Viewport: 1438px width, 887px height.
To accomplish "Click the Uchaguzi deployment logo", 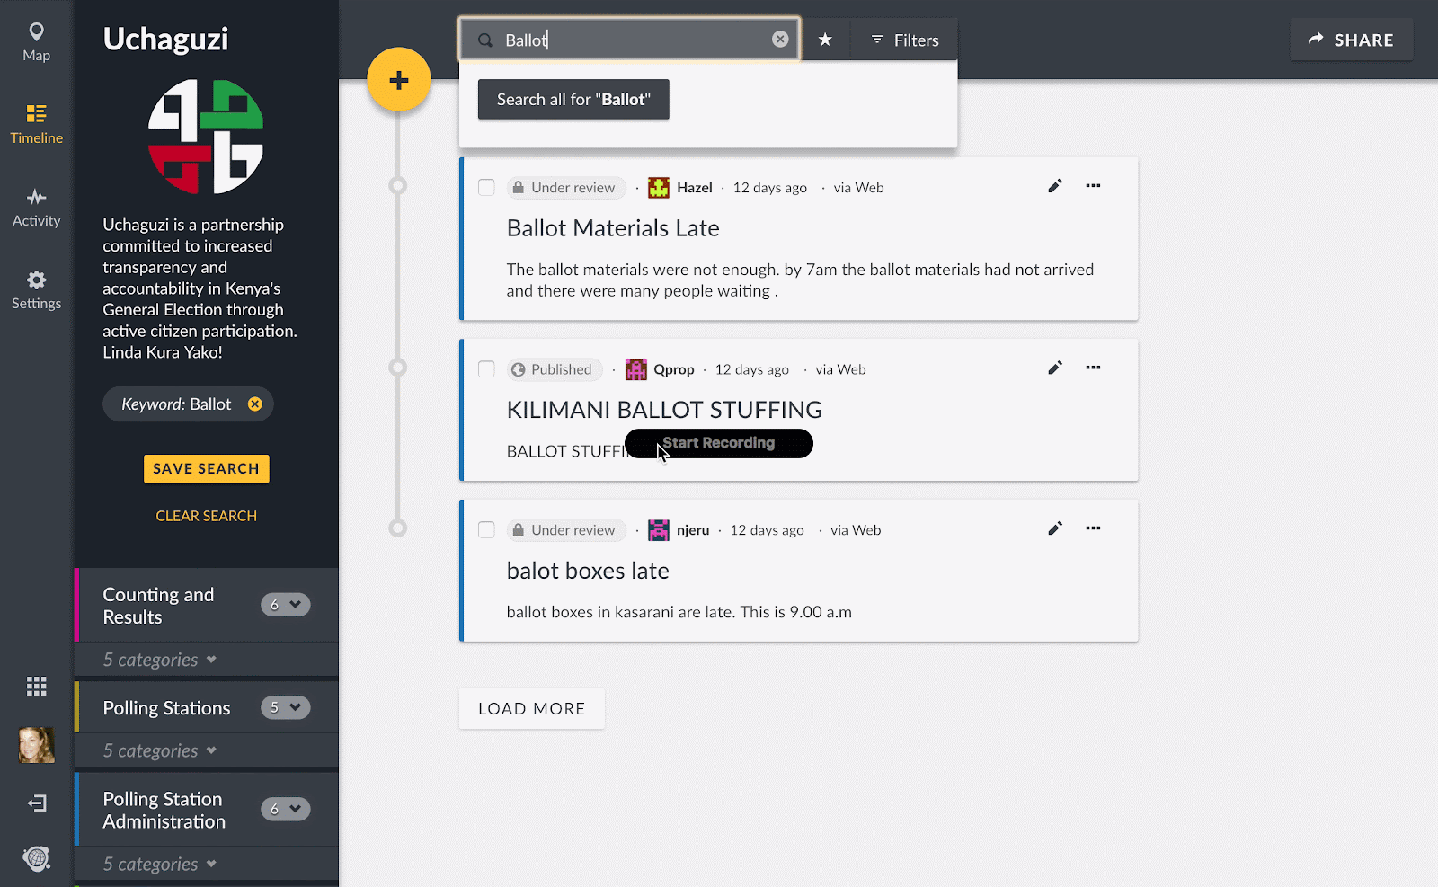I will 206,137.
